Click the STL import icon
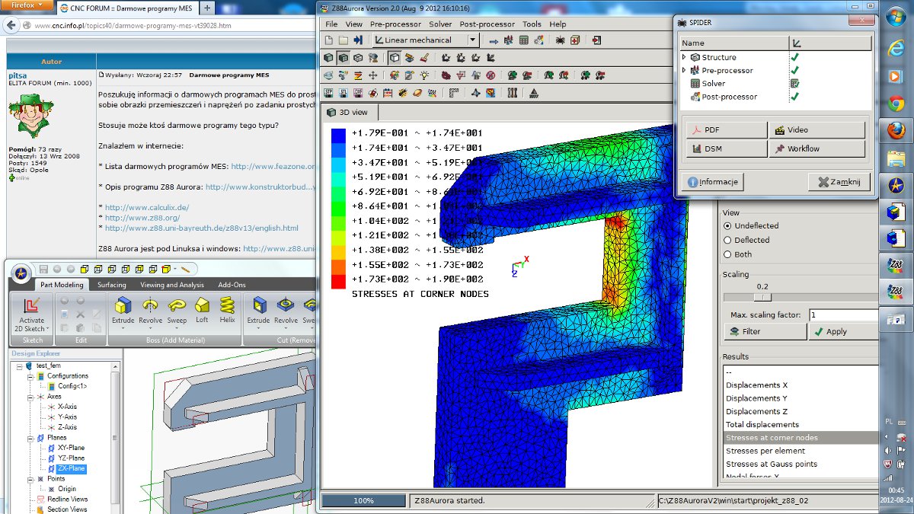Image resolution: width=914 pixels, height=514 pixels. (344, 93)
